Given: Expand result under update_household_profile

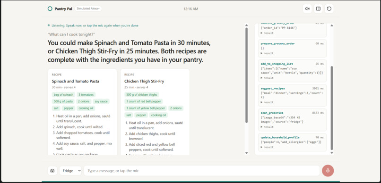Looking at the screenshot, I should pos(267,147).
